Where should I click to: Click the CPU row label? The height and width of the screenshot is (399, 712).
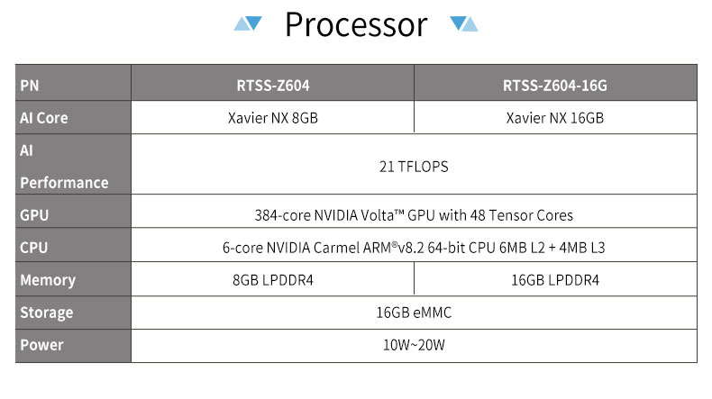pyautogui.click(x=33, y=247)
